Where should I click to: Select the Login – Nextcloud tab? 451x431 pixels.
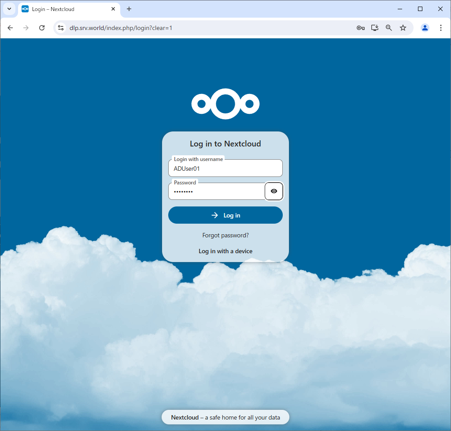coord(69,9)
